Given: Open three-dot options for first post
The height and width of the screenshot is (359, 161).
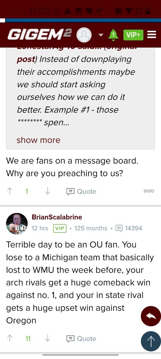Looking at the screenshot, I should (x=149, y=191).
